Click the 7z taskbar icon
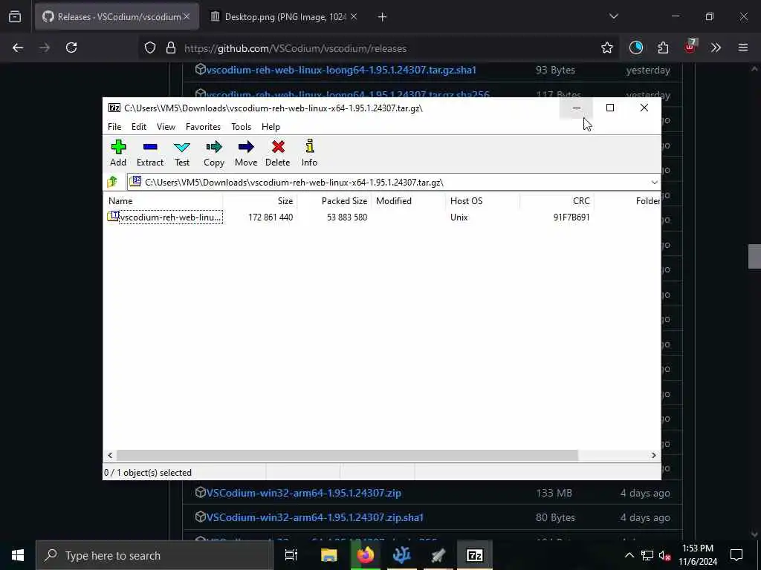This screenshot has height=570, width=761. (474, 555)
